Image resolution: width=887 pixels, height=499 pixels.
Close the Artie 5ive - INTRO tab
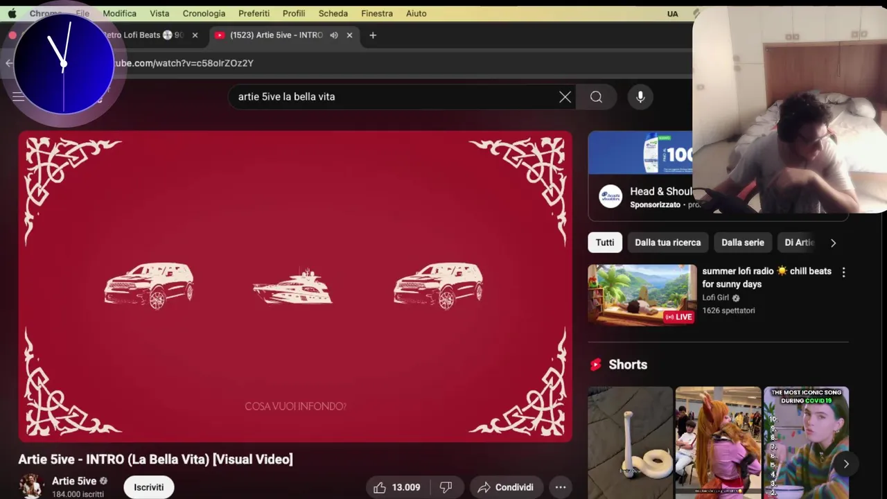[x=349, y=35]
